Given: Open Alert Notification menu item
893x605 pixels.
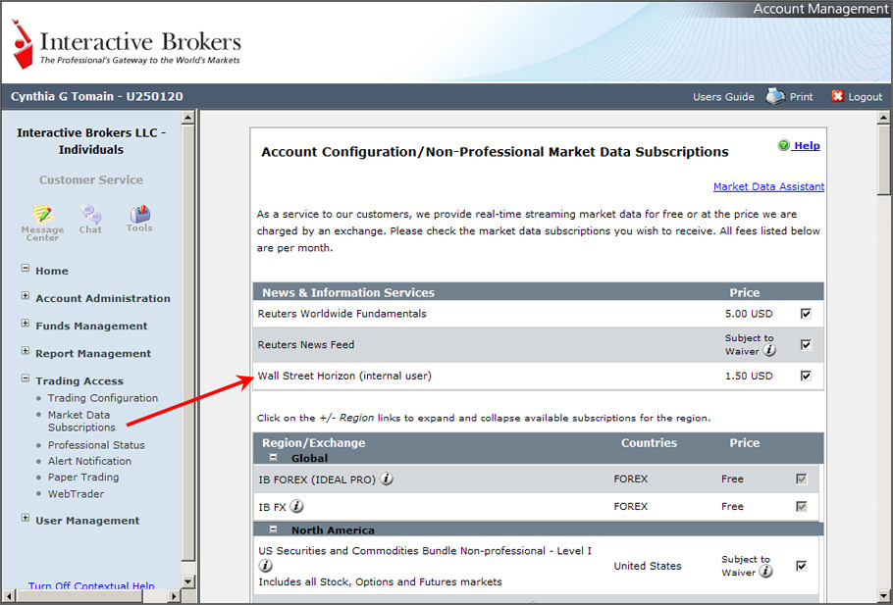Looking at the screenshot, I should (x=89, y=461).
